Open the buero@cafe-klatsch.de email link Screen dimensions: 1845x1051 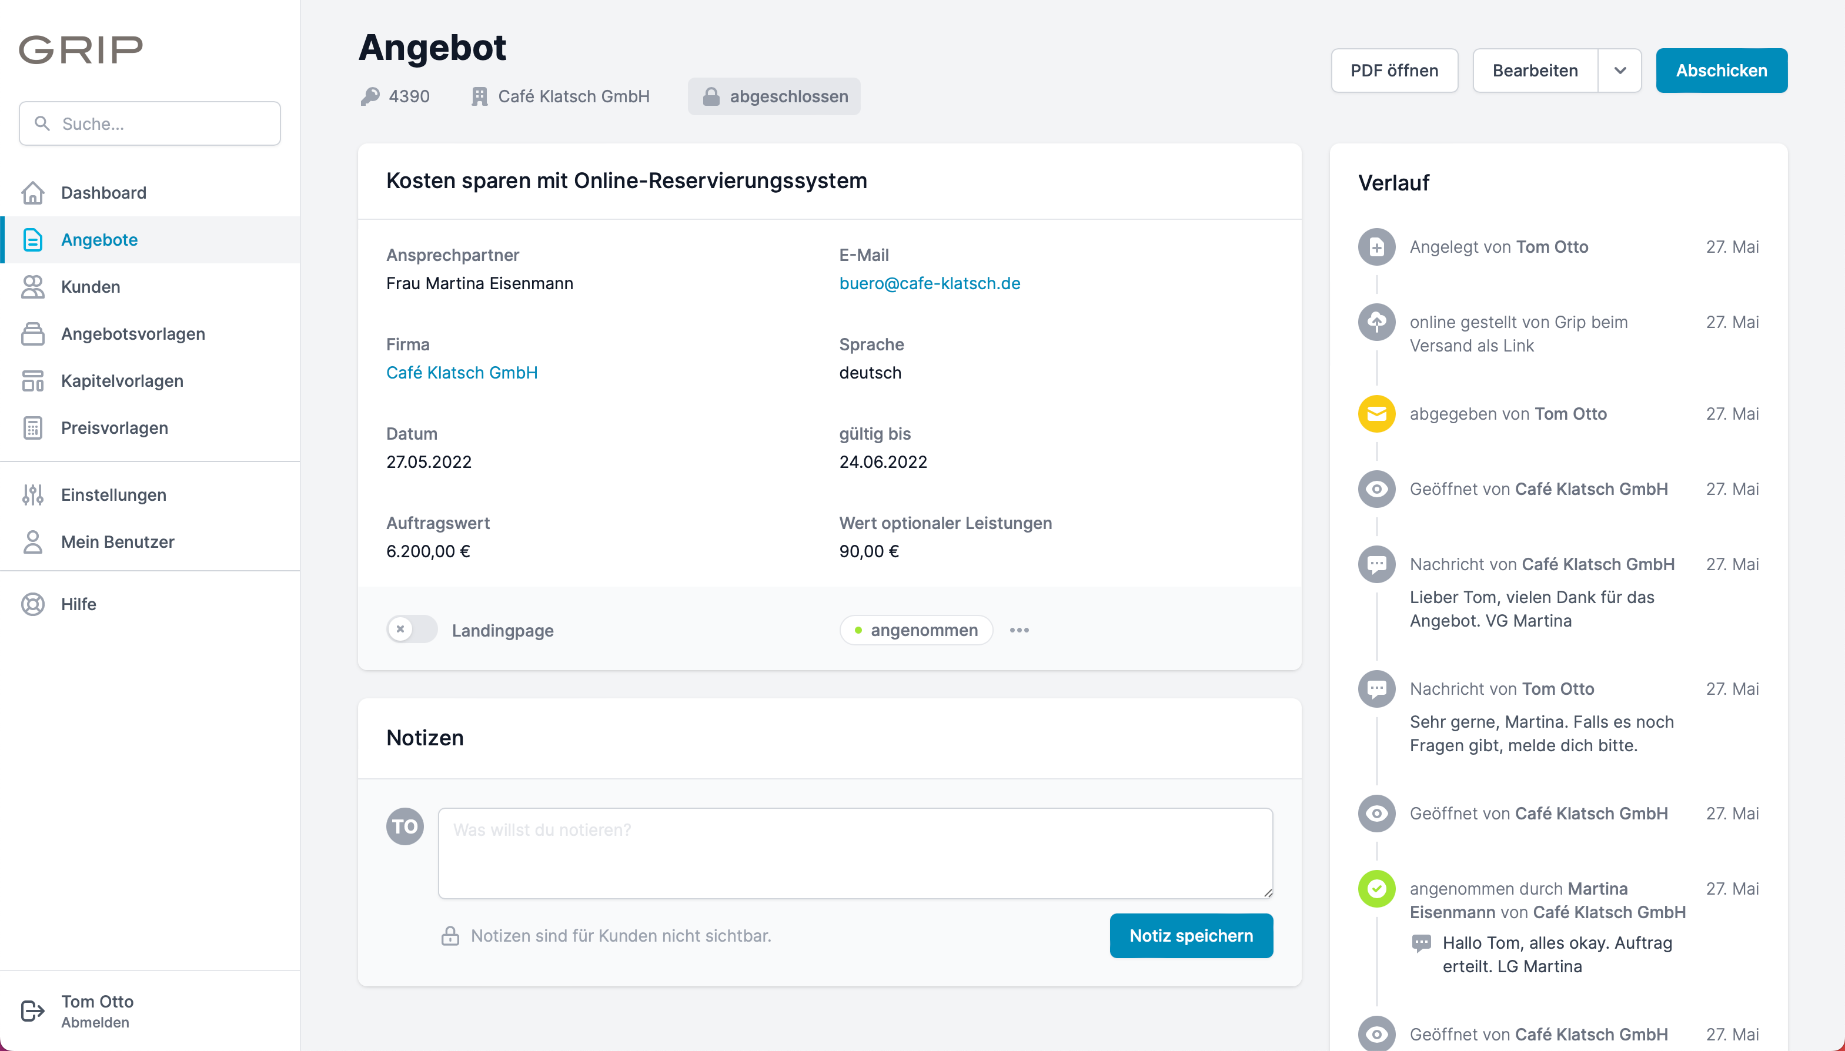coord(930,283)
